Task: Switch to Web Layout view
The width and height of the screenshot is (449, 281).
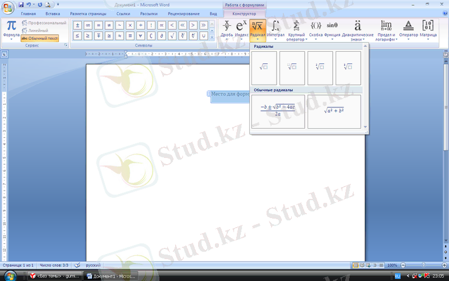Action: [x=368, y=265]
